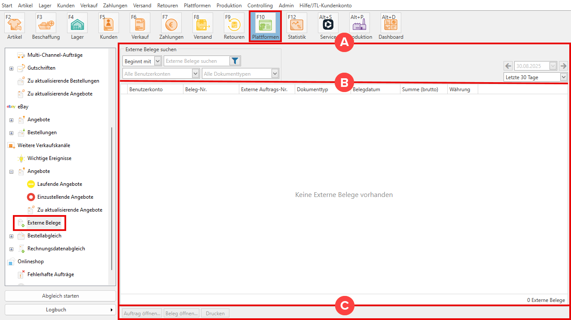This screenshot has height=320, width=571.
Task: Click the filter funnel icon
Action: pyautogui.click(x=235, y=61)
